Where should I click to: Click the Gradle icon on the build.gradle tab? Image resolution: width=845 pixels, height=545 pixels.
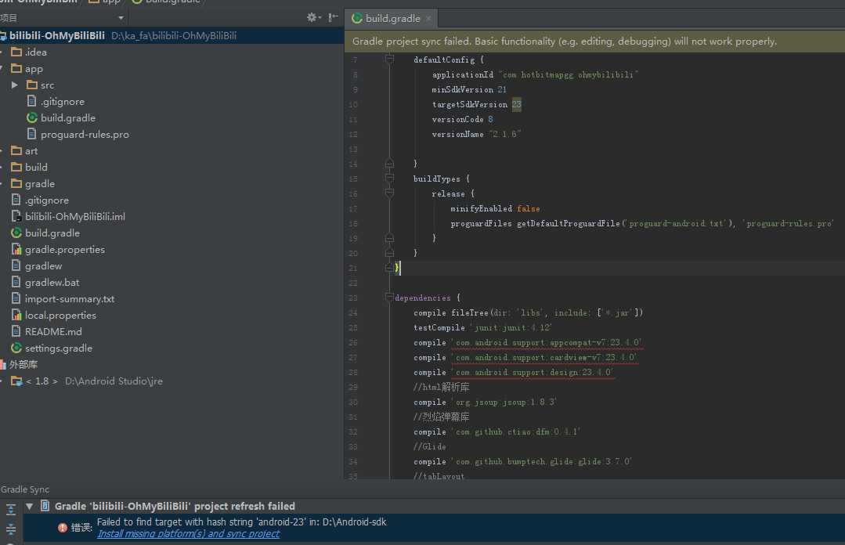tap(357, 18)
